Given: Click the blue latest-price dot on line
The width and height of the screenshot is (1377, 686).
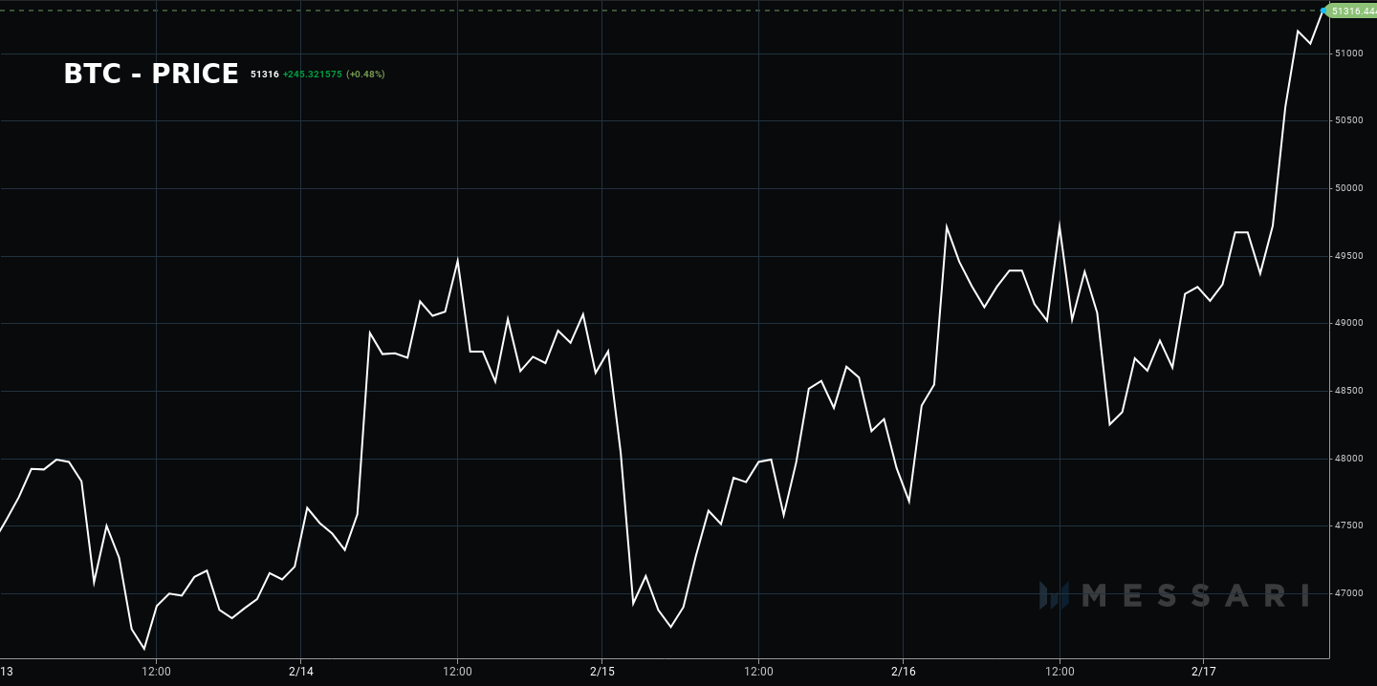Looking at the screenshot, I should [1324, 11].
